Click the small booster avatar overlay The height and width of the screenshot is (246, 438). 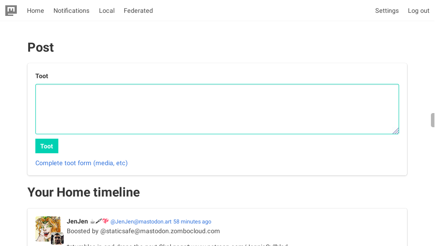(57, 239)
